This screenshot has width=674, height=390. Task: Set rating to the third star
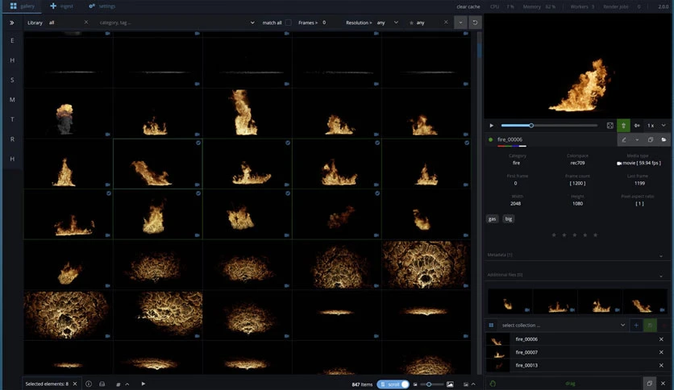575,235
